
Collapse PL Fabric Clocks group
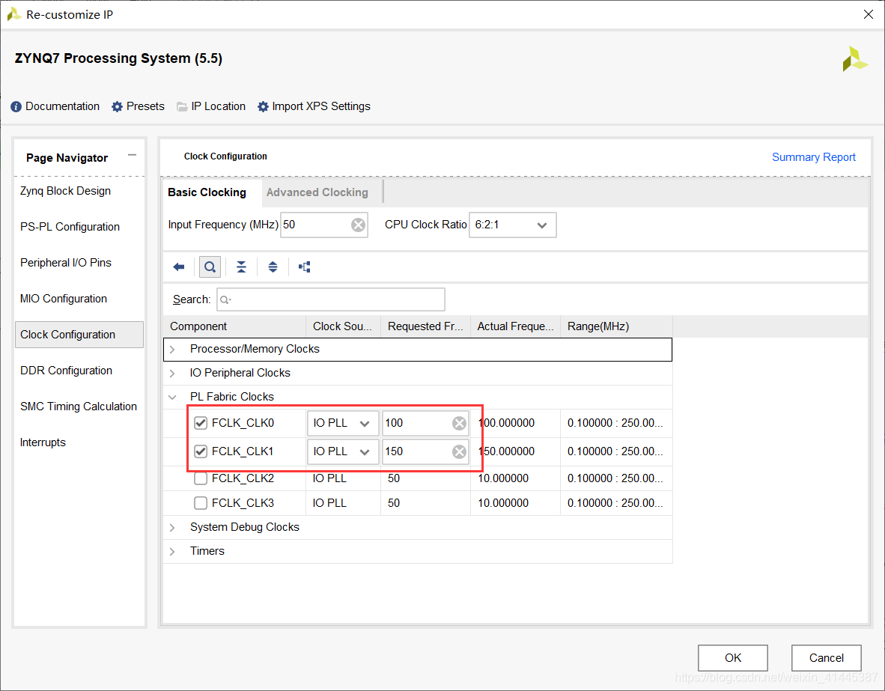pos(173,397)
